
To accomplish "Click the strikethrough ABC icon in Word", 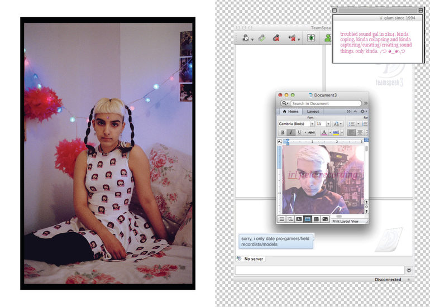I will [312, 133].
